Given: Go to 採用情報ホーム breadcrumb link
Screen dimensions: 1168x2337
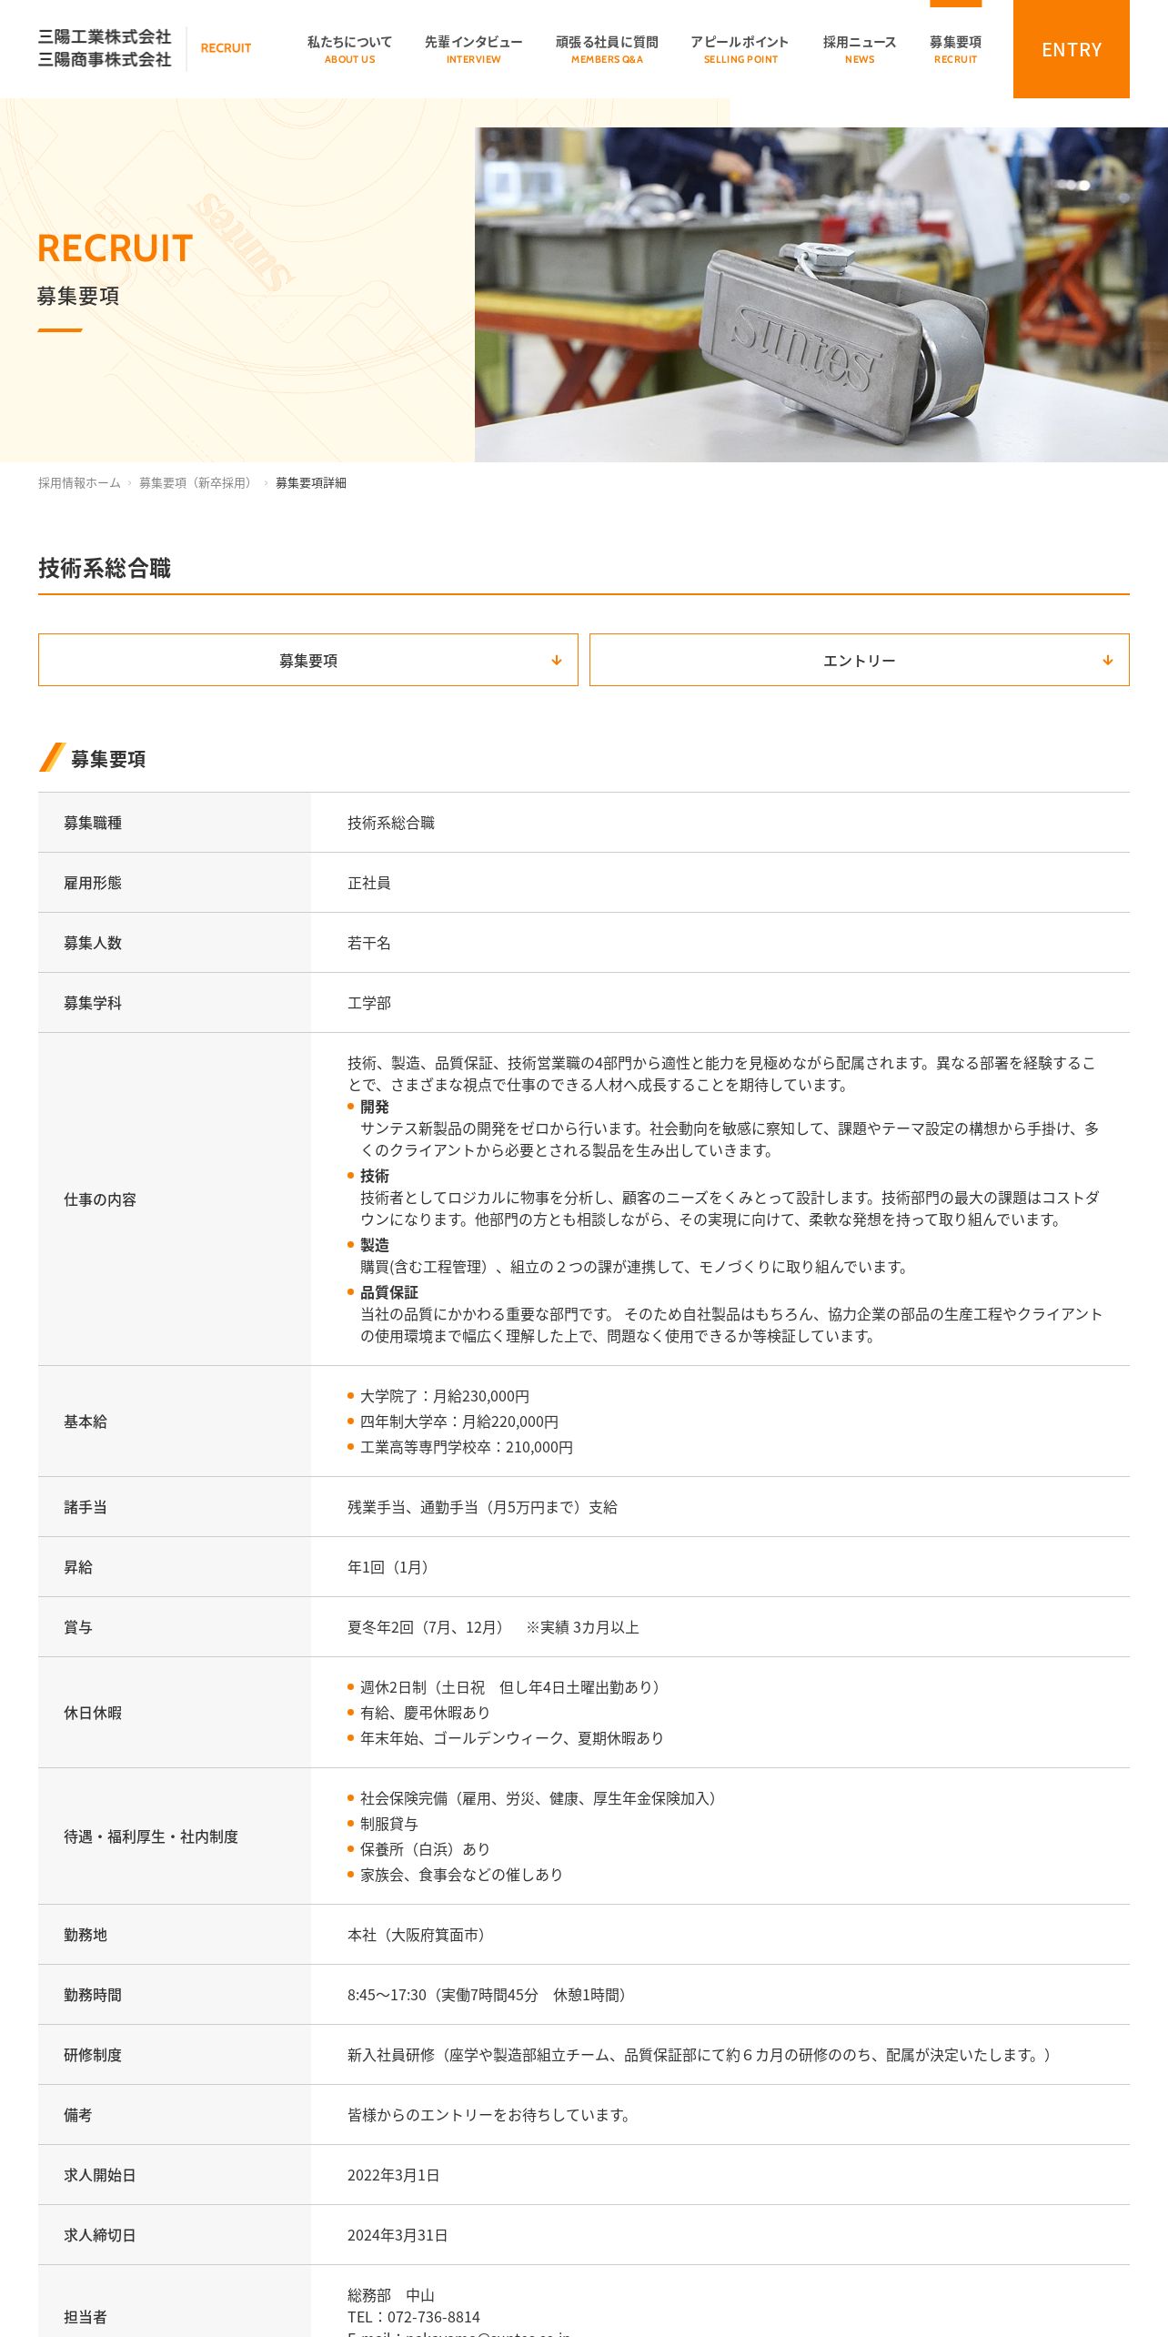Looking at the screenshot, I should (x=79, y=483).
